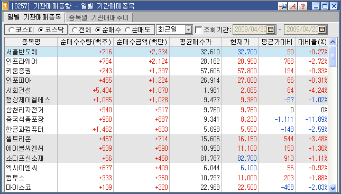Click average buy price 57,606 cell
Viewport: 341px width, 194px height.
(195, 71)
